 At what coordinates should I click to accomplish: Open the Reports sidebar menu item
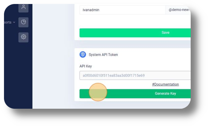[8, 22]
